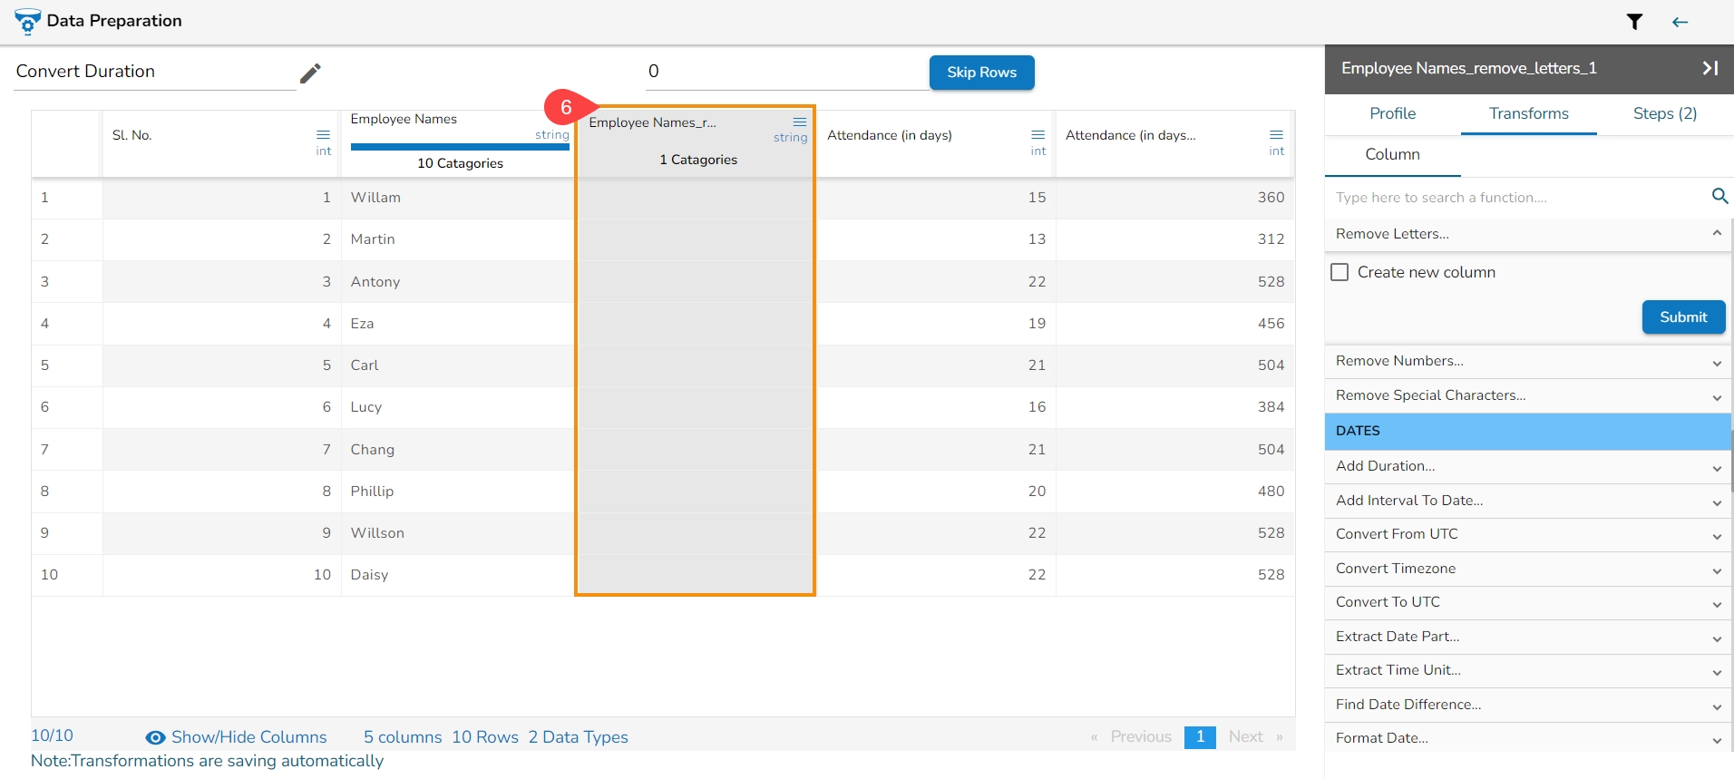
Task: Open the Steps (2) tab
Action: point(1664,113)
